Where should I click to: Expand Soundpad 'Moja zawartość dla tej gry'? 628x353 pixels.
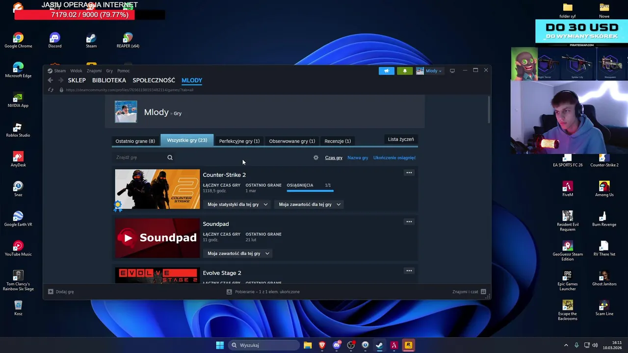tap(238, 253)
